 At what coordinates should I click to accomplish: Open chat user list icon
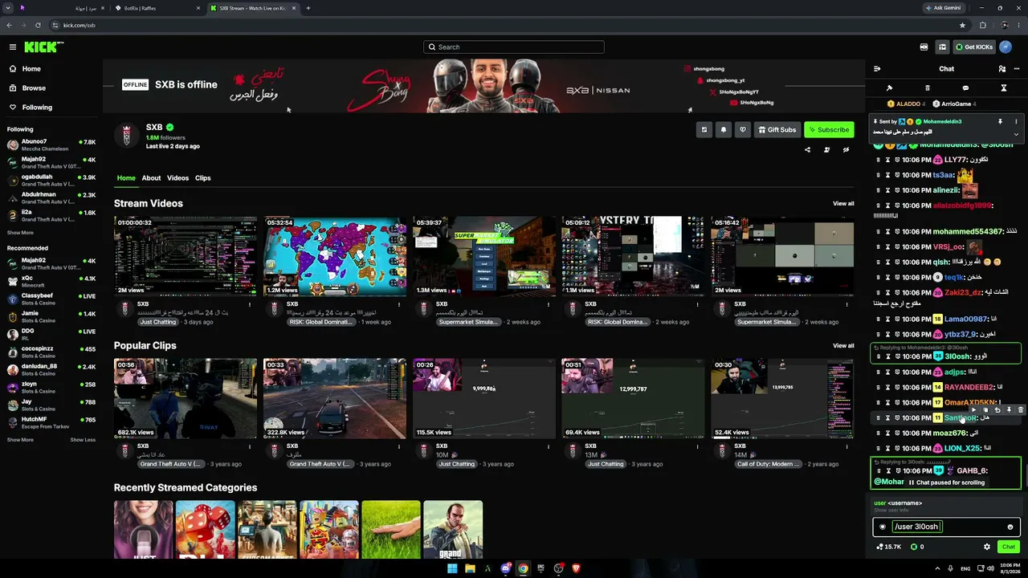point(1001,69)
